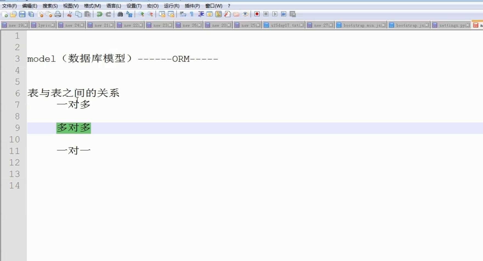Open the Replace dialog icon
The height and width of the screenshot is (261, 483).
[129, 14]
